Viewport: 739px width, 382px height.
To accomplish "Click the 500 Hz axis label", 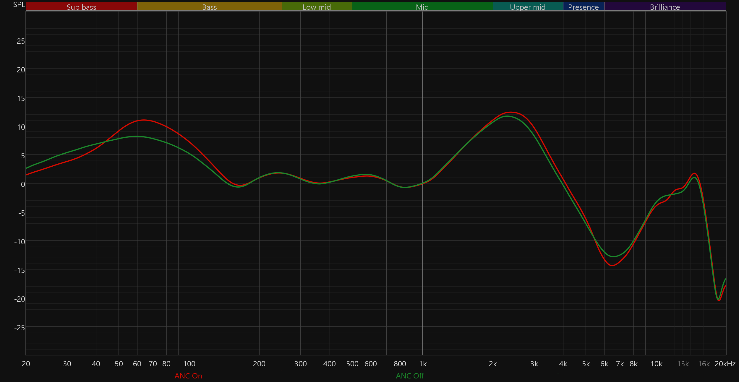I will 352,364.
